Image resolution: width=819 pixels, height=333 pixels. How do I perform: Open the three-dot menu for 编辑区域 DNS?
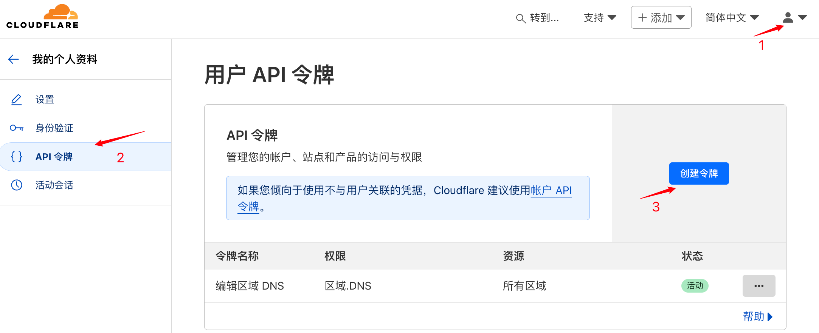[759, 286]
